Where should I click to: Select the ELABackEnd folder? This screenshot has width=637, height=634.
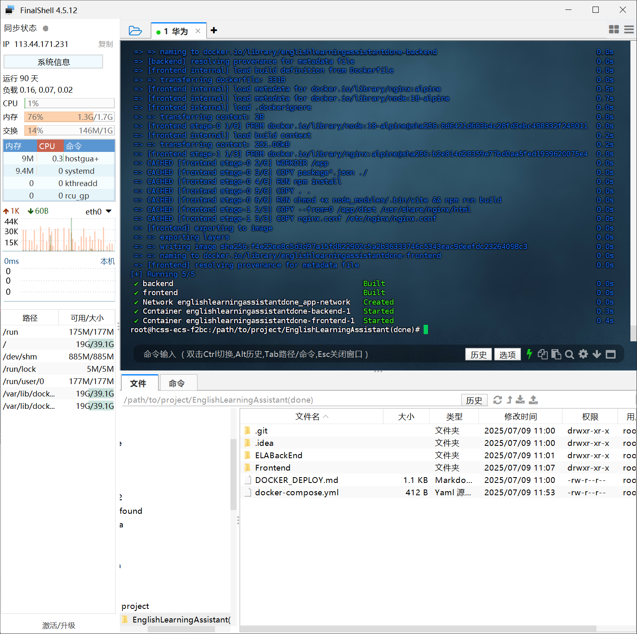click(x=438, y=455)
